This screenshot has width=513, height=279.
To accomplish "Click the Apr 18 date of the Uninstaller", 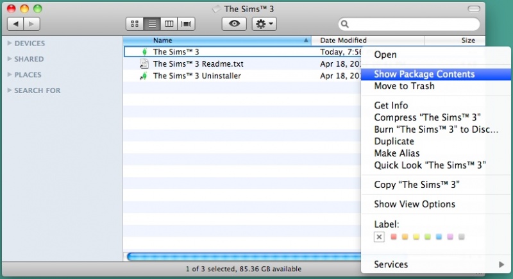I will [341, 76].
